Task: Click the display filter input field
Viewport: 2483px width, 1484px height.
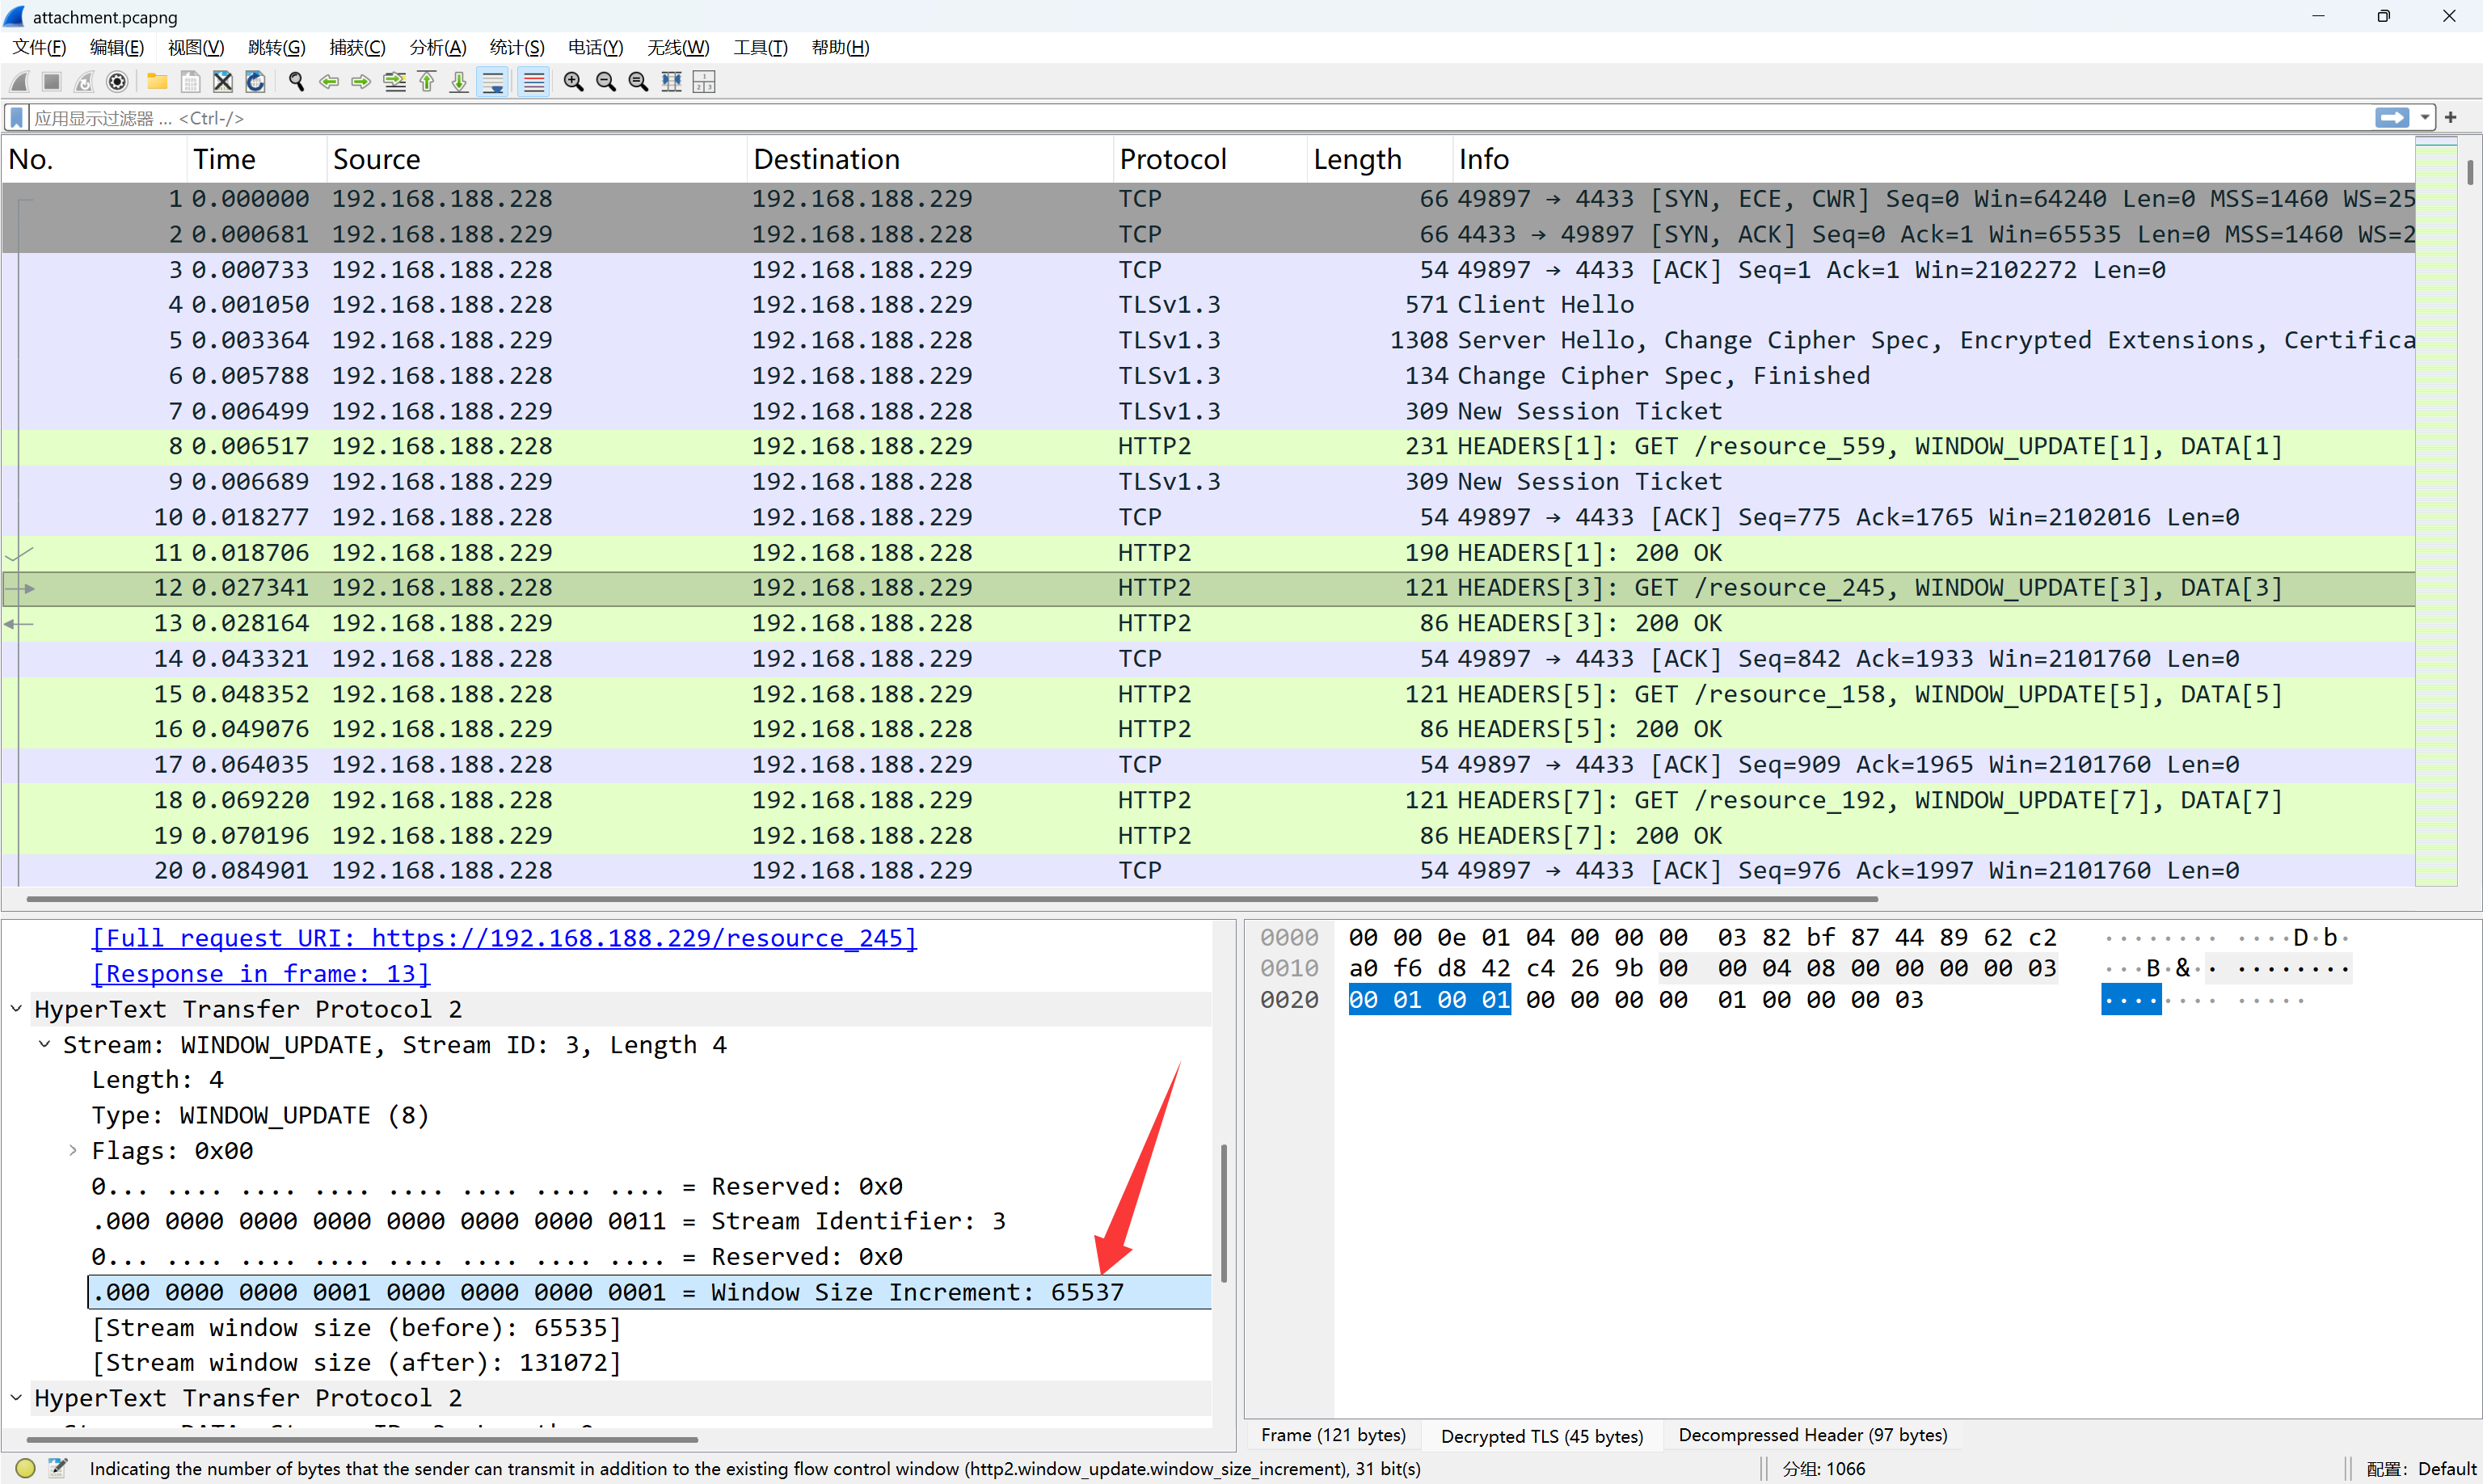Action: [x=1200, y=118]
